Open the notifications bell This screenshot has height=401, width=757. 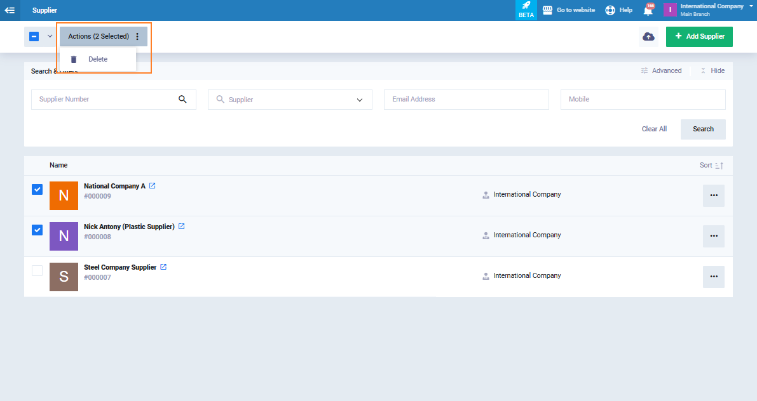click(x=648, y=10)
